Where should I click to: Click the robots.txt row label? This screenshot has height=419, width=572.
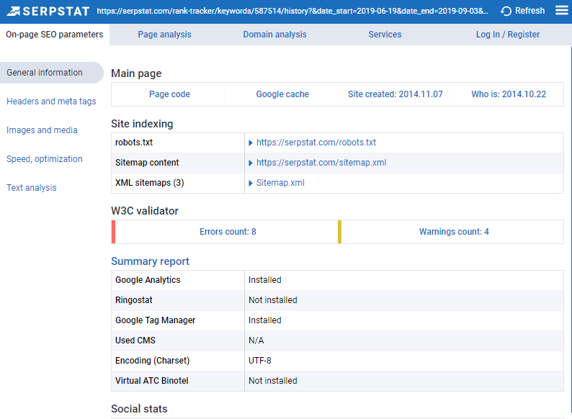[134, 143]
